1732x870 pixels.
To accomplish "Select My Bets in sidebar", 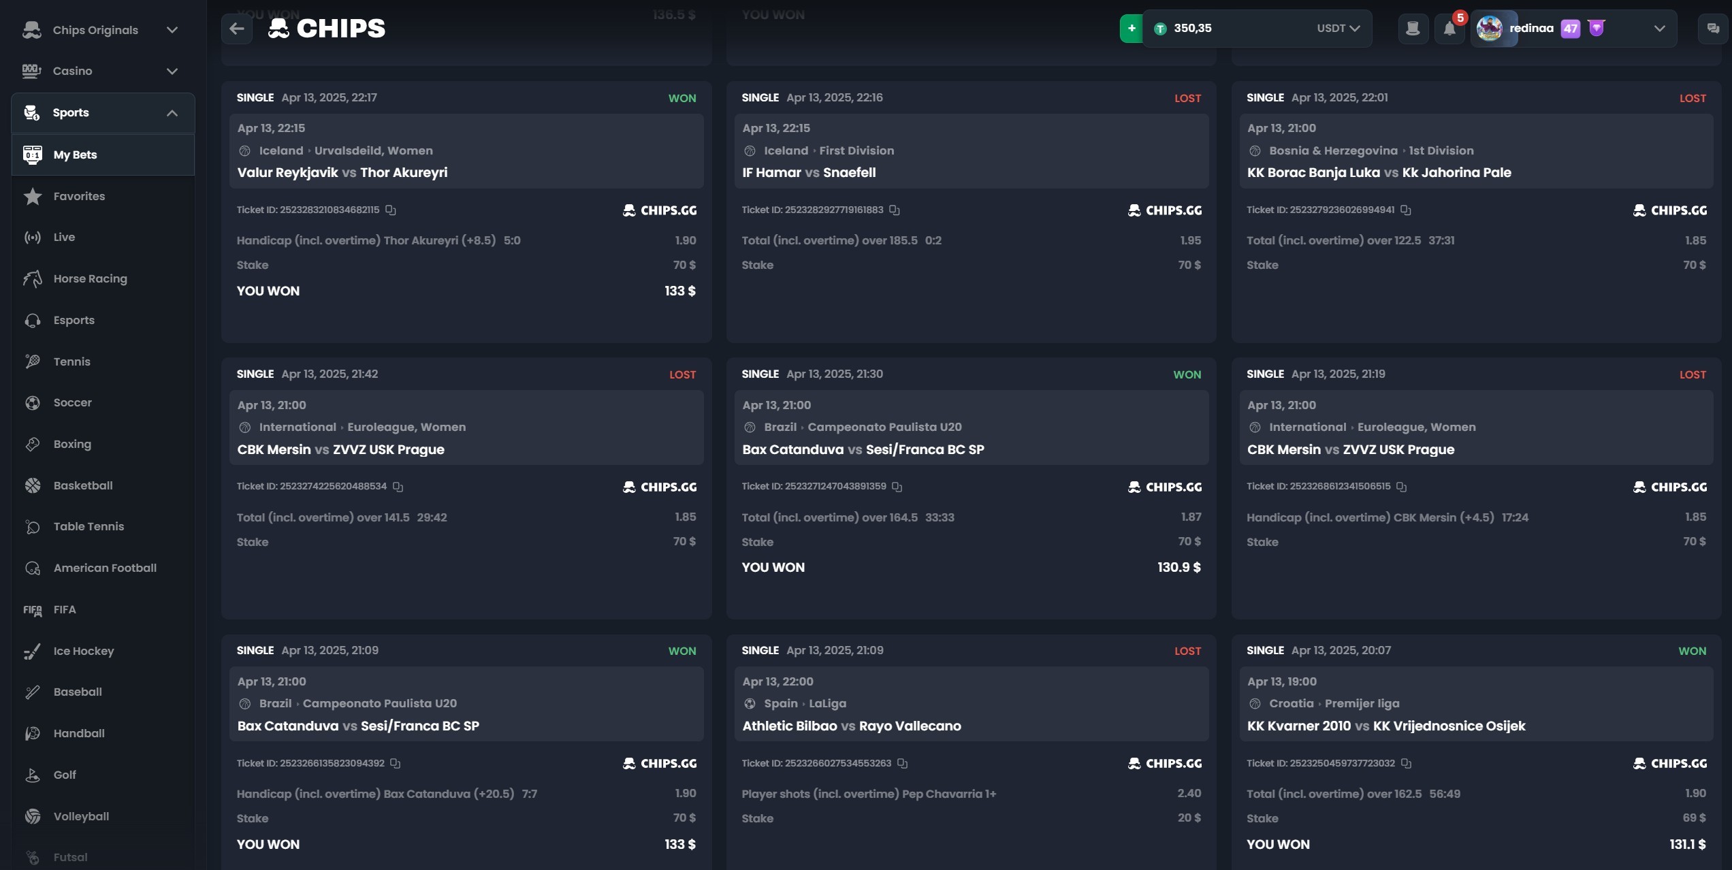I will (103, 155).
